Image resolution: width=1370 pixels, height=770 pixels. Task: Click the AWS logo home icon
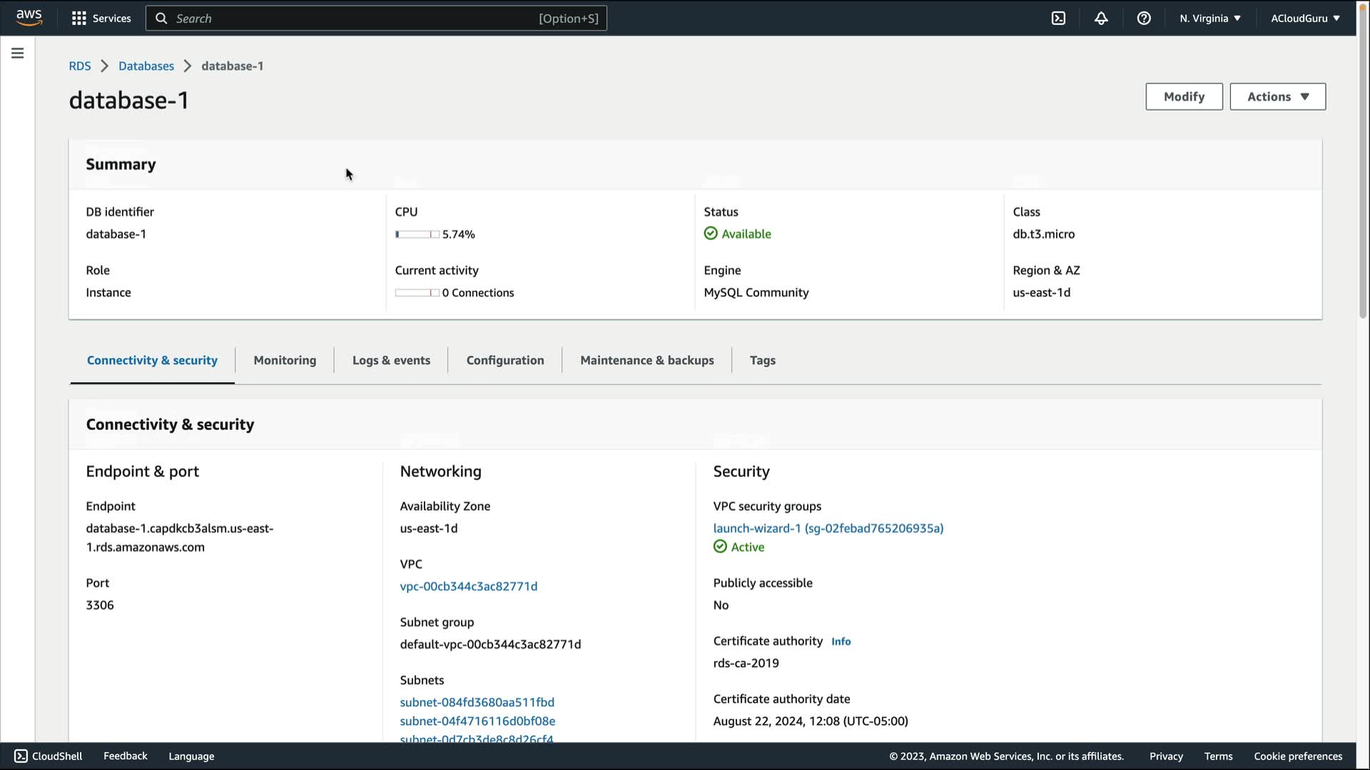click(29, 18)
